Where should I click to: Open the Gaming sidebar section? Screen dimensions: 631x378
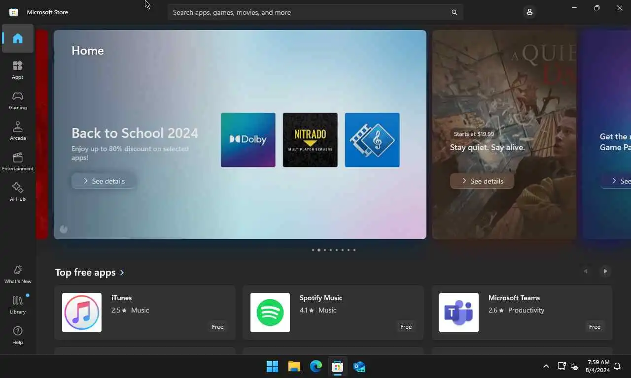pos(18,100)
